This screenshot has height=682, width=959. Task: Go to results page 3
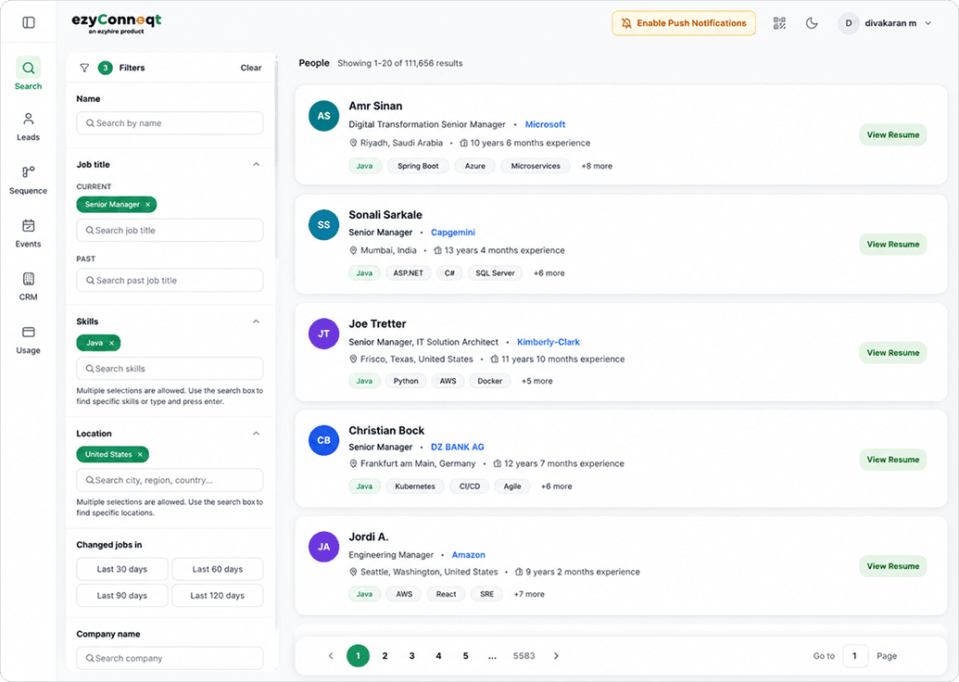411,656
